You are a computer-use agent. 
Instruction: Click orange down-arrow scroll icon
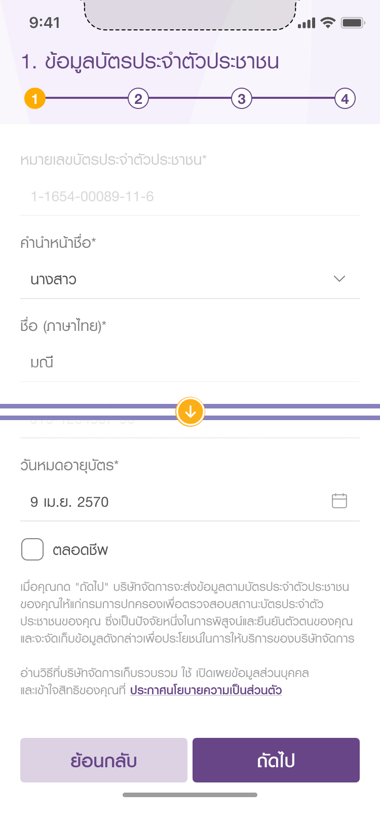pyautogui.click(x=190, y=412)
